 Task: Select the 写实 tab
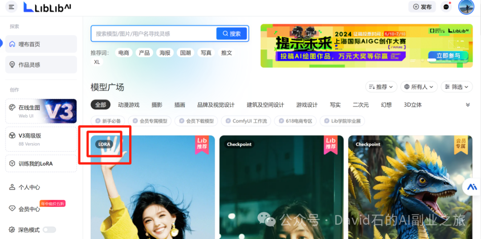pos(335,105)
